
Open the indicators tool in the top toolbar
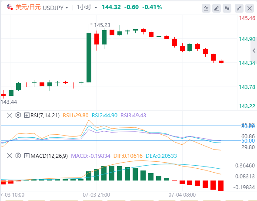click(x=206, y=8)
